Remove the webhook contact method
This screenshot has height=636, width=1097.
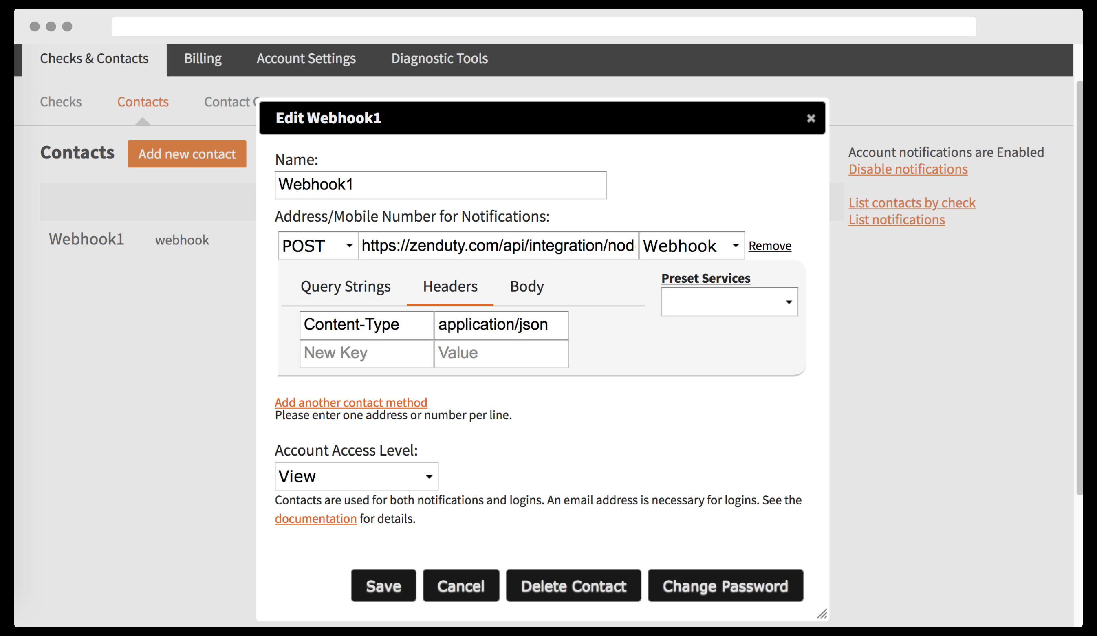coord(769,246)
